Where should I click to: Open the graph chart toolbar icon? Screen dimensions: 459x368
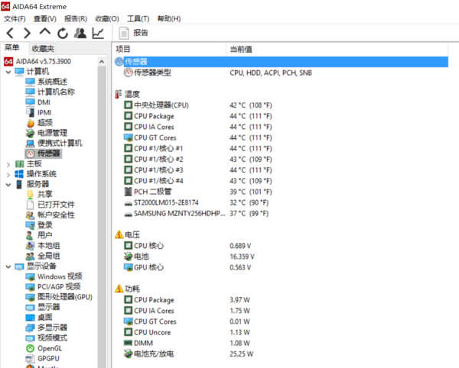click(98, 33)
